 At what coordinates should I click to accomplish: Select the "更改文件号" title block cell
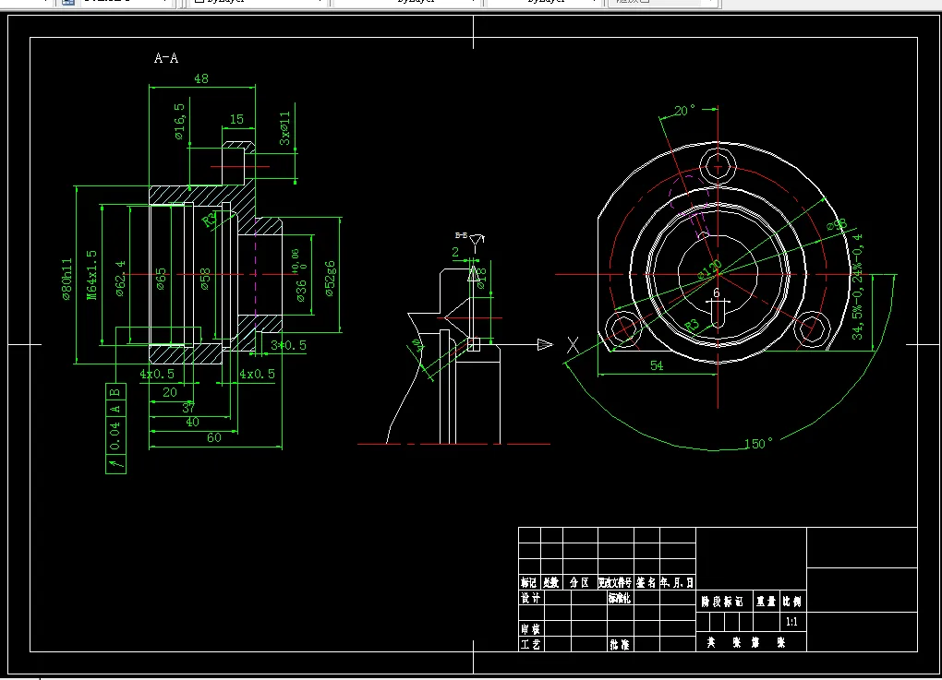(x=615, y=582)
